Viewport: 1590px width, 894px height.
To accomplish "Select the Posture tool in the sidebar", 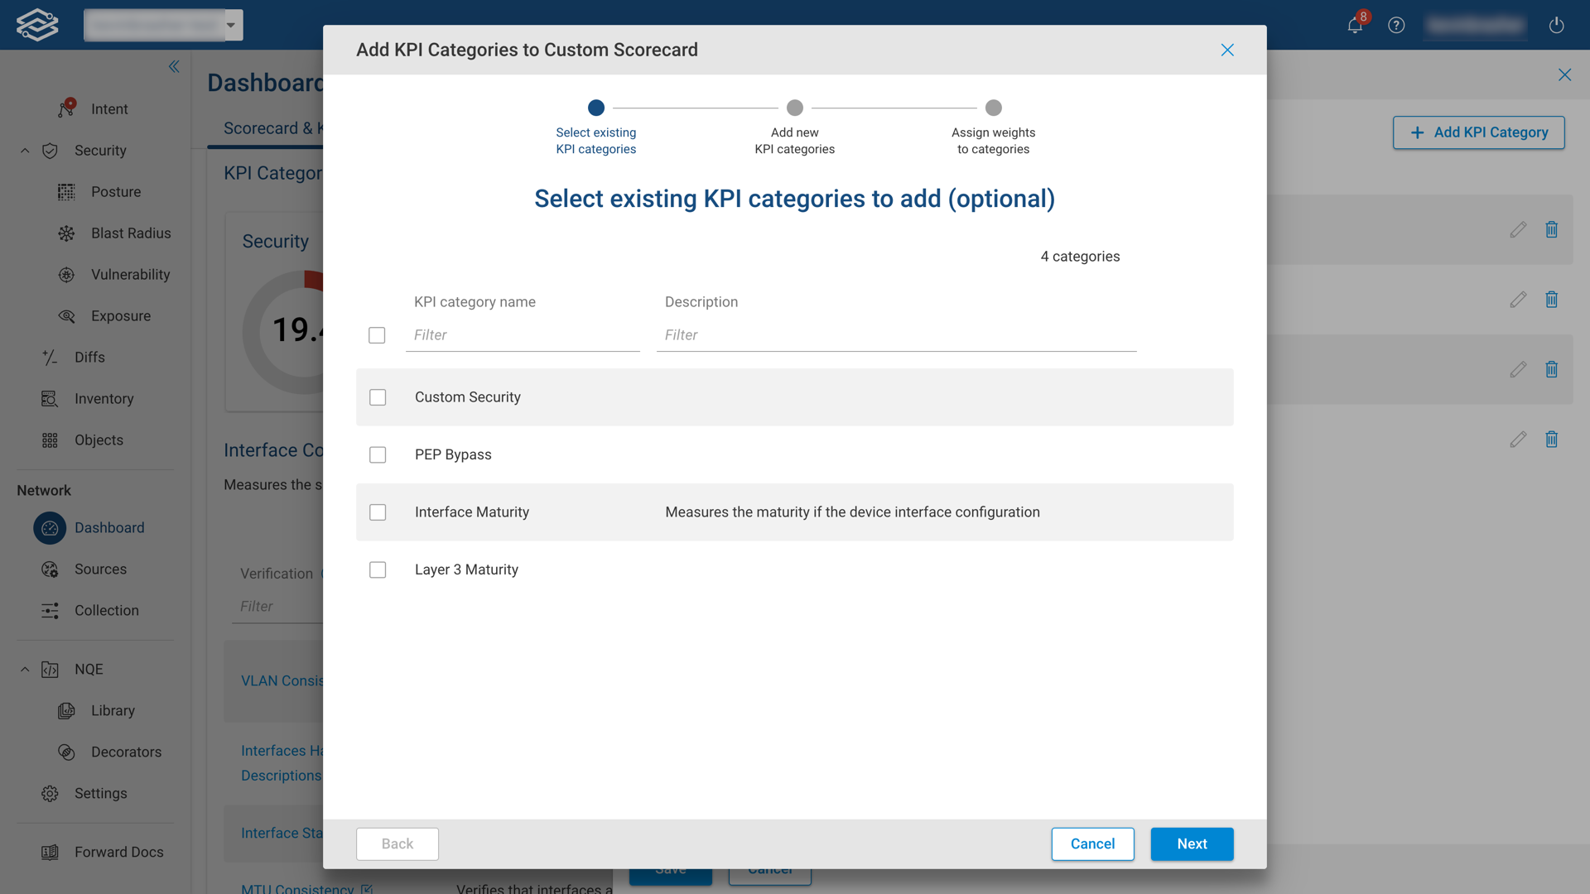I will pyautogui.click(x=113, y=191).
